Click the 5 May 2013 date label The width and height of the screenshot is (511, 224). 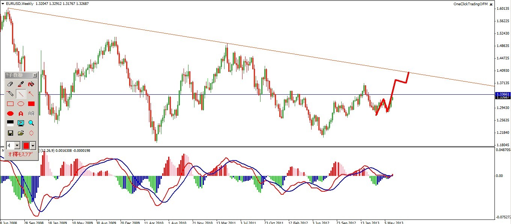coord(393,222)
